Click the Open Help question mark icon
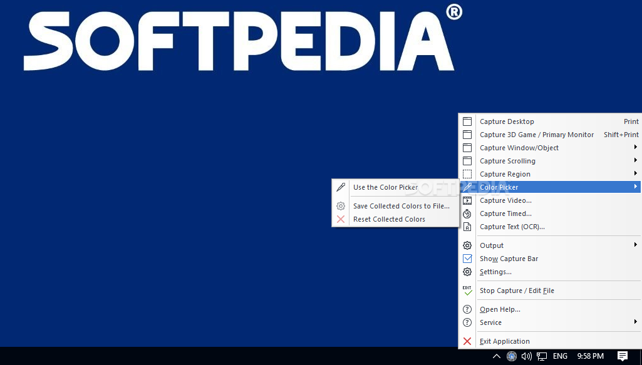The image size is (642, 365). pyautogui.click(x=467, y=309)
